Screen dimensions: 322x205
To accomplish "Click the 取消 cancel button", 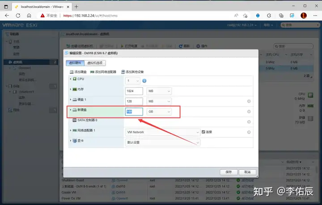I will pos(247,172).
